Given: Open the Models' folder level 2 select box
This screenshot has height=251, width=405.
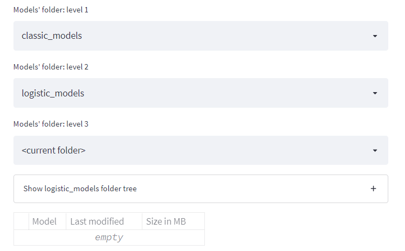Looking at the screenshot, I should 201,93.
